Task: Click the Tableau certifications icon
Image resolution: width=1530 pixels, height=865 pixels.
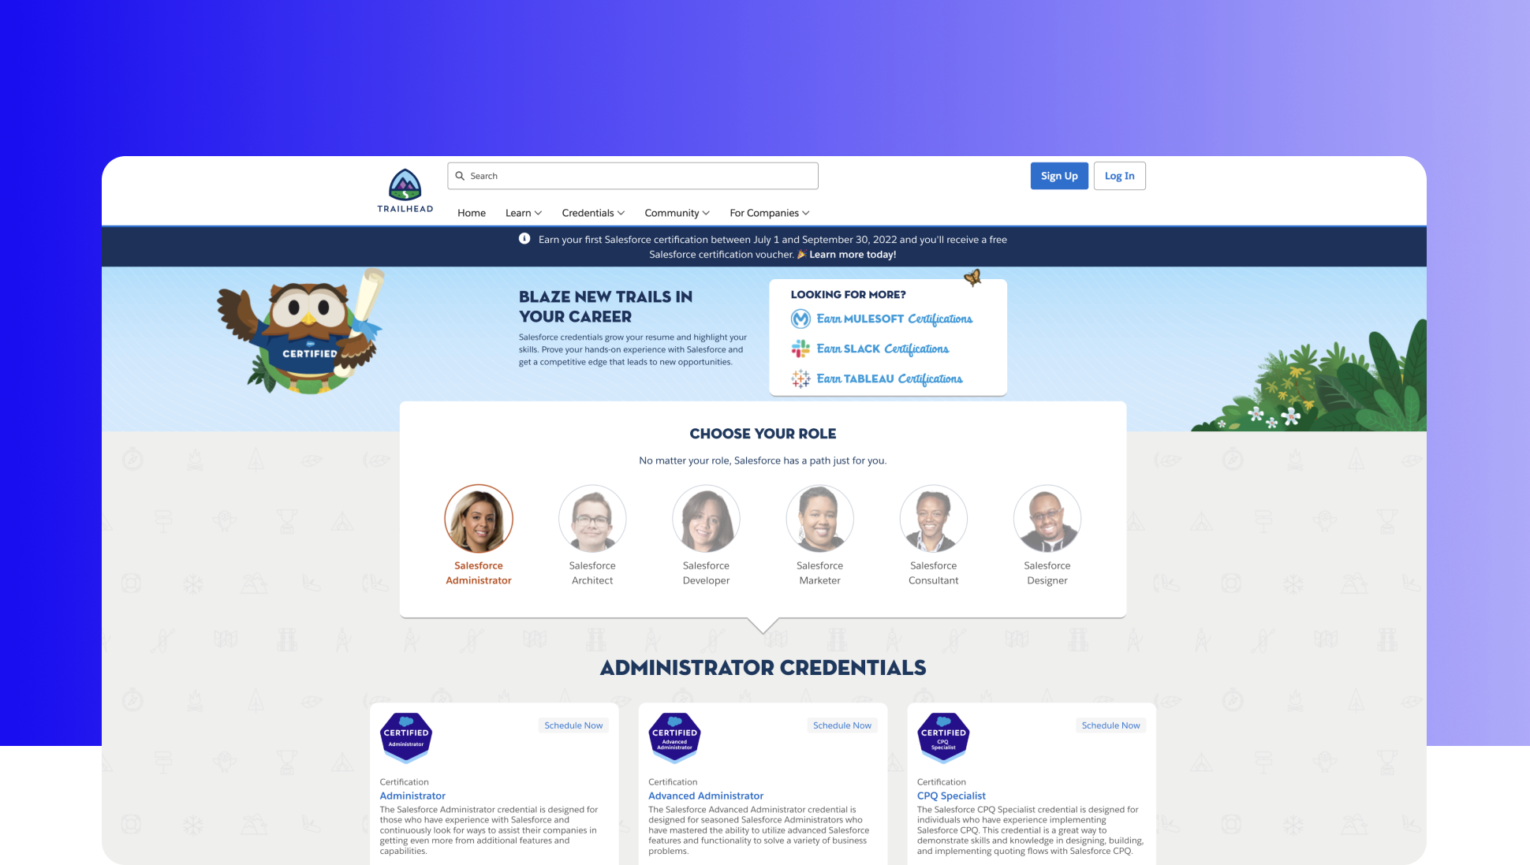Action: (800, 378)
